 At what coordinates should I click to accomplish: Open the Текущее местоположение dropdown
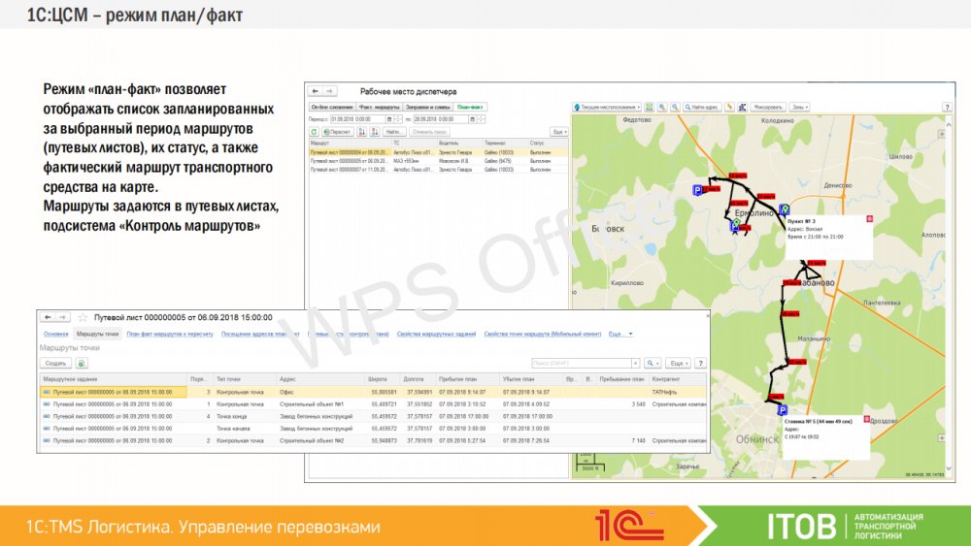pyautogui.click(x=608, y=107)
